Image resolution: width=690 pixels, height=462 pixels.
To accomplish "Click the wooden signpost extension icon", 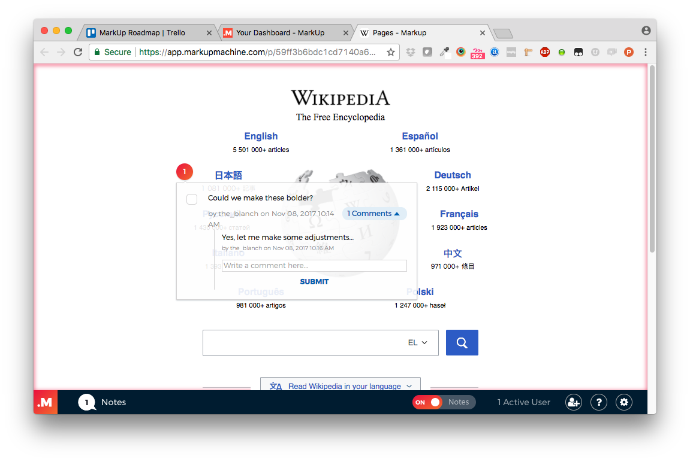I will [x=528, y=52].
